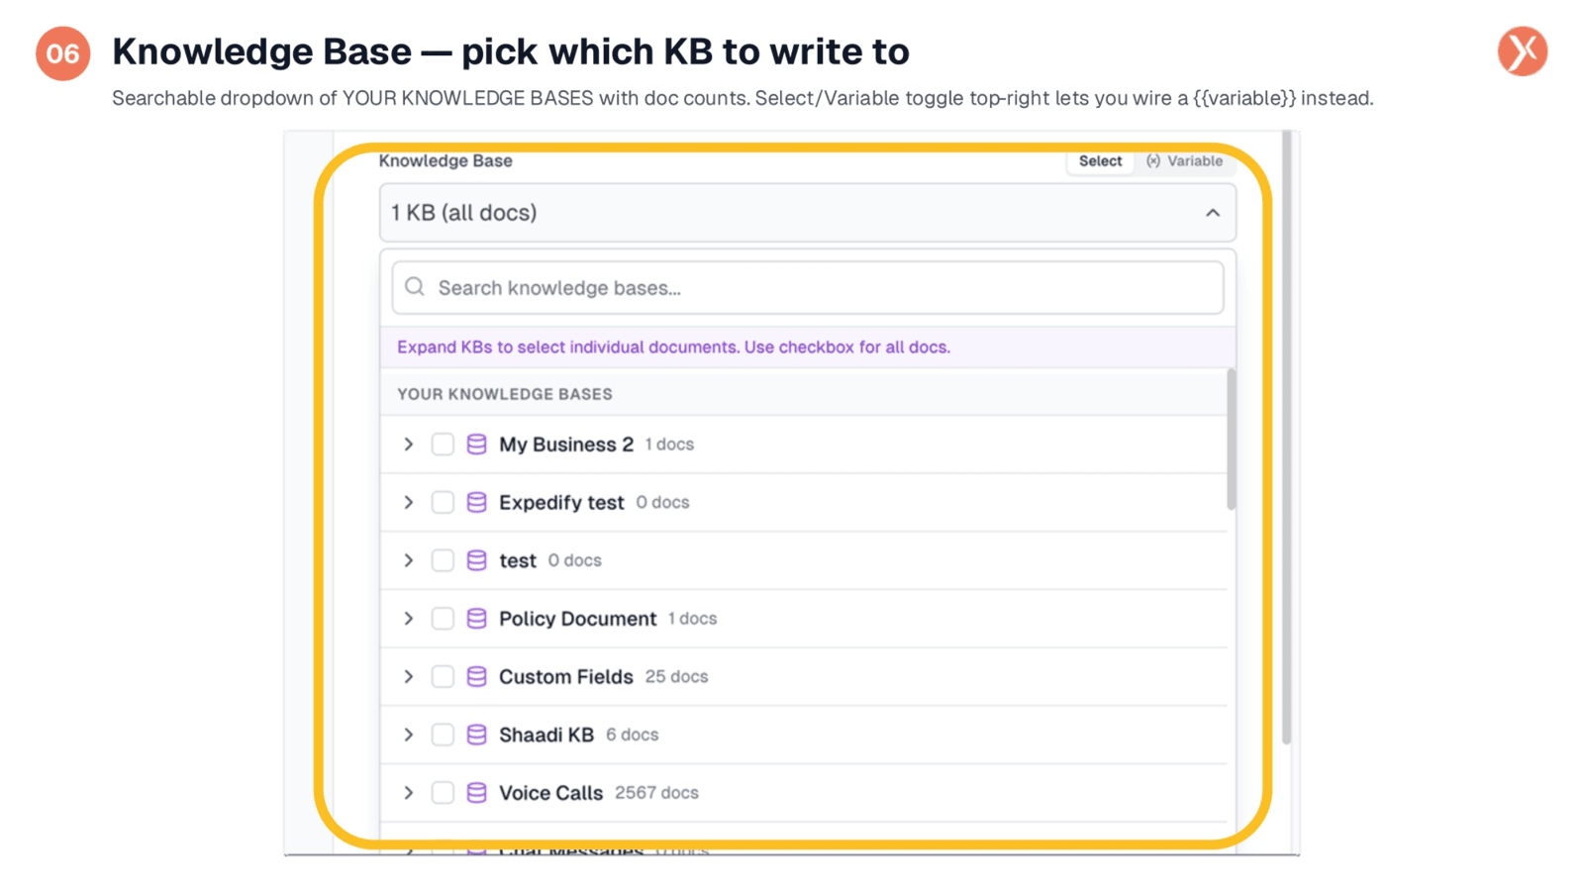
Task: Expand the Shaadi KB knowledge base
Action: click(408, 735)
